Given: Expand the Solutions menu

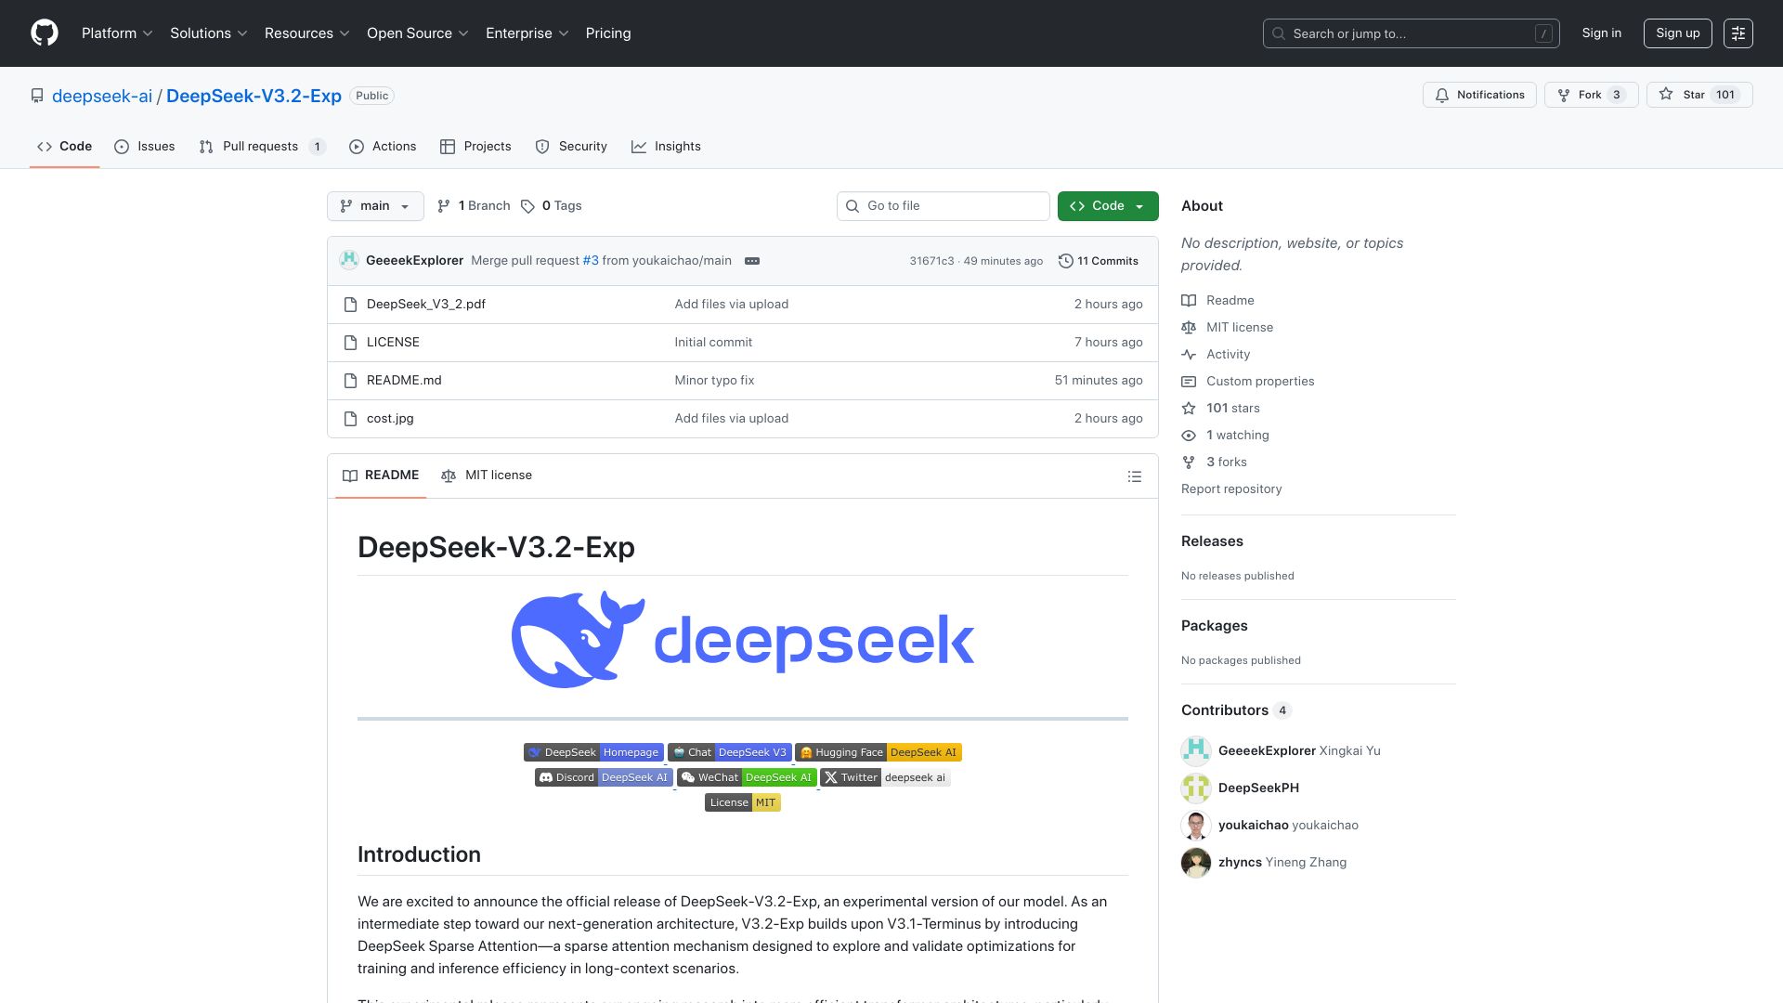Looking at the screenshot, I should 209,33.
